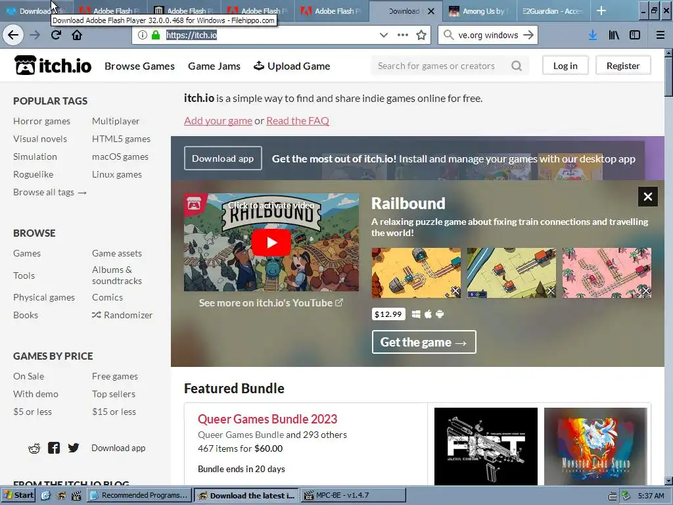Open Monster Care Squad thumbnail
This screenshot has height=505, width=673.
pos(595,446)
